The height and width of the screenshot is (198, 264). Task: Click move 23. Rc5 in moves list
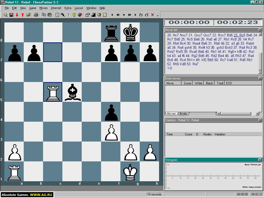tap(240, 35)
